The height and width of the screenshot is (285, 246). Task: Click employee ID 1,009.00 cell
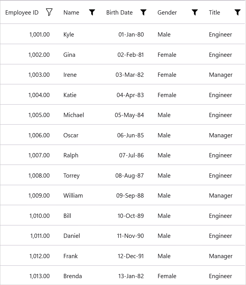pos(39,196)
